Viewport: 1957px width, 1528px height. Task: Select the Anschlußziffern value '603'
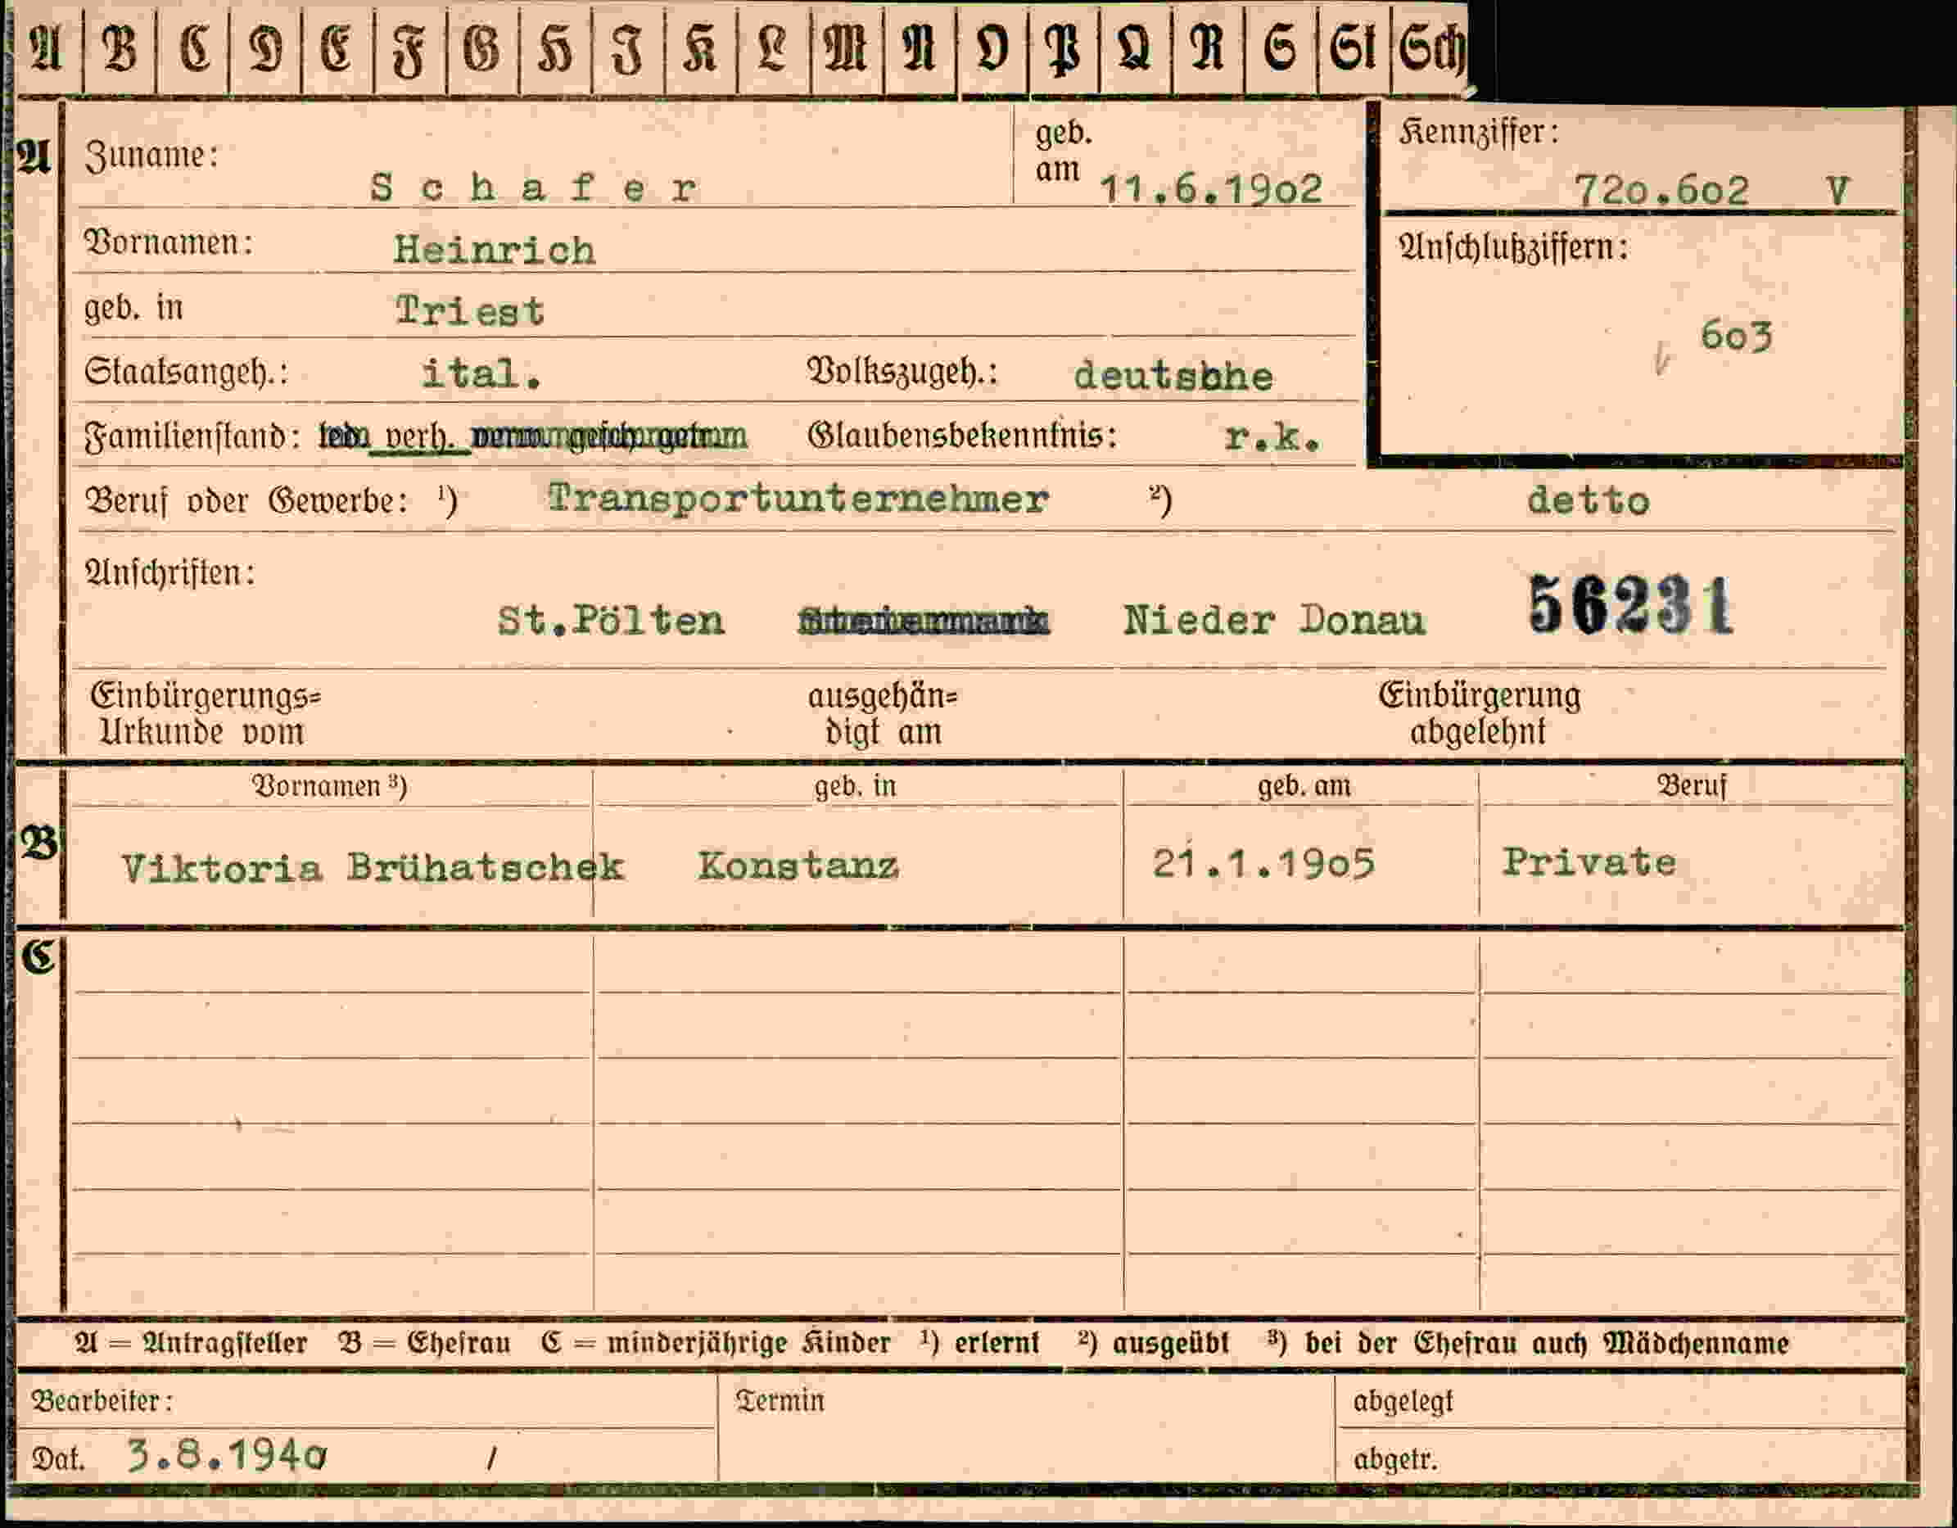(x=1737, y=336)
